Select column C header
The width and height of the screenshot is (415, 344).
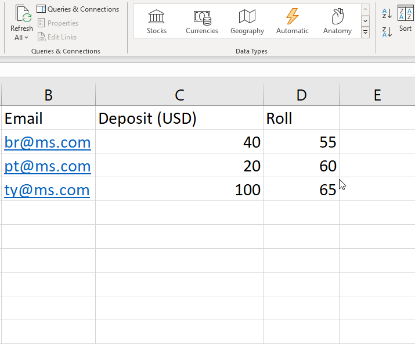pyautogui.click(x=179, y=95)
